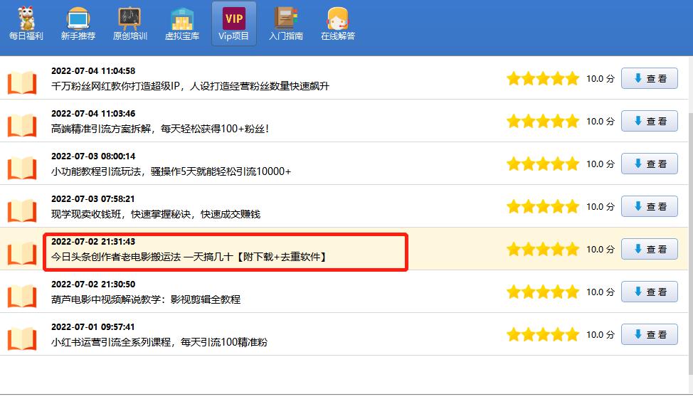Click star rating of 葫芦电影中视频 entry
Viewport: 693px width, 399px height.
click(543, 292)
